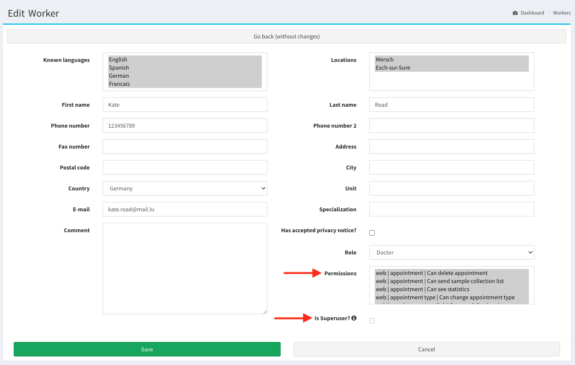Click the Specialization input field

click(x=451, y=209)
